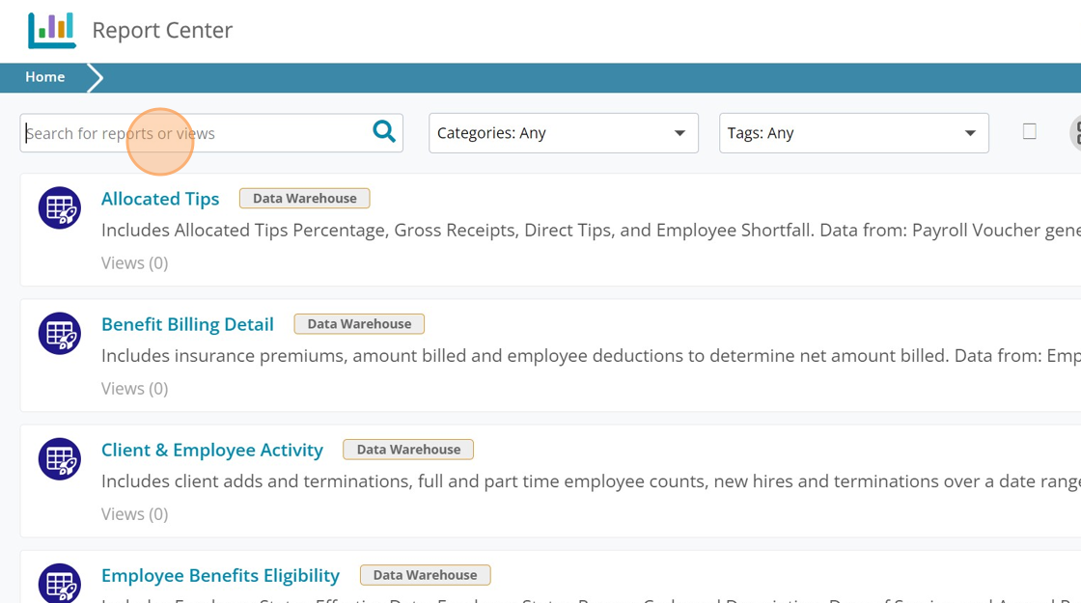1081x603 pixels.
Task: Click the Report Center bar chart logo
Action: (52, 30)
